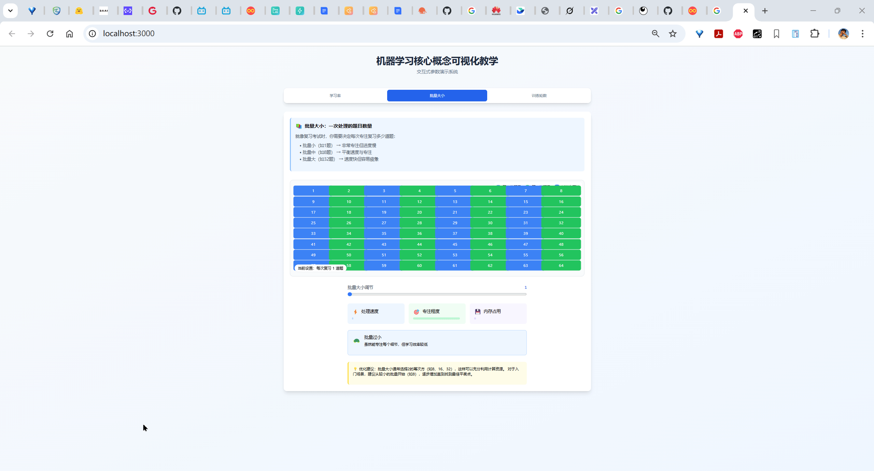This screenshot has height=471, width=874.
Task: Click the target 专注程度 icon
Action: click(x=416, y=312)
